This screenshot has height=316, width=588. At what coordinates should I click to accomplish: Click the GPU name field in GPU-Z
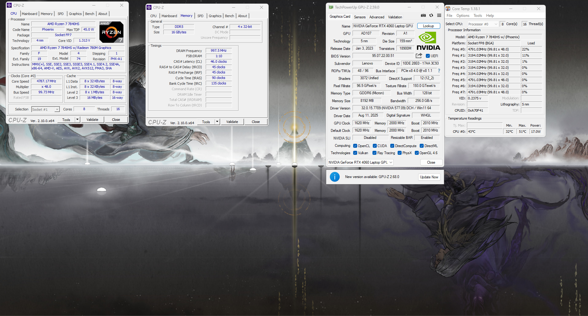(x=383, y=26)
